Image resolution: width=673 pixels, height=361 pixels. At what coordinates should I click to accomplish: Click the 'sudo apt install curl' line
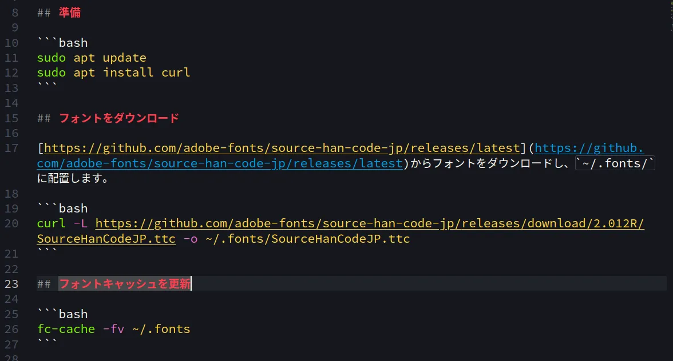pos(113,73)
